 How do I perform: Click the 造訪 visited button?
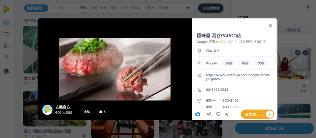point(87,112)
